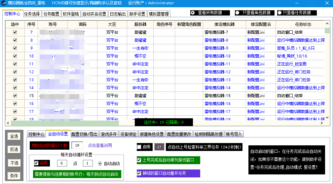Viewport: 333px width, 184px height.
Task: Click the 反选 button
Action: click(x=14, y=149)
